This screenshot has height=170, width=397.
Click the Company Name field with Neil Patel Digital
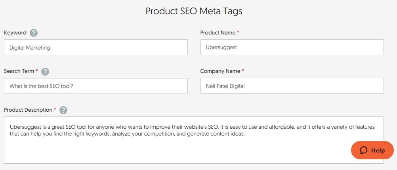292,86
